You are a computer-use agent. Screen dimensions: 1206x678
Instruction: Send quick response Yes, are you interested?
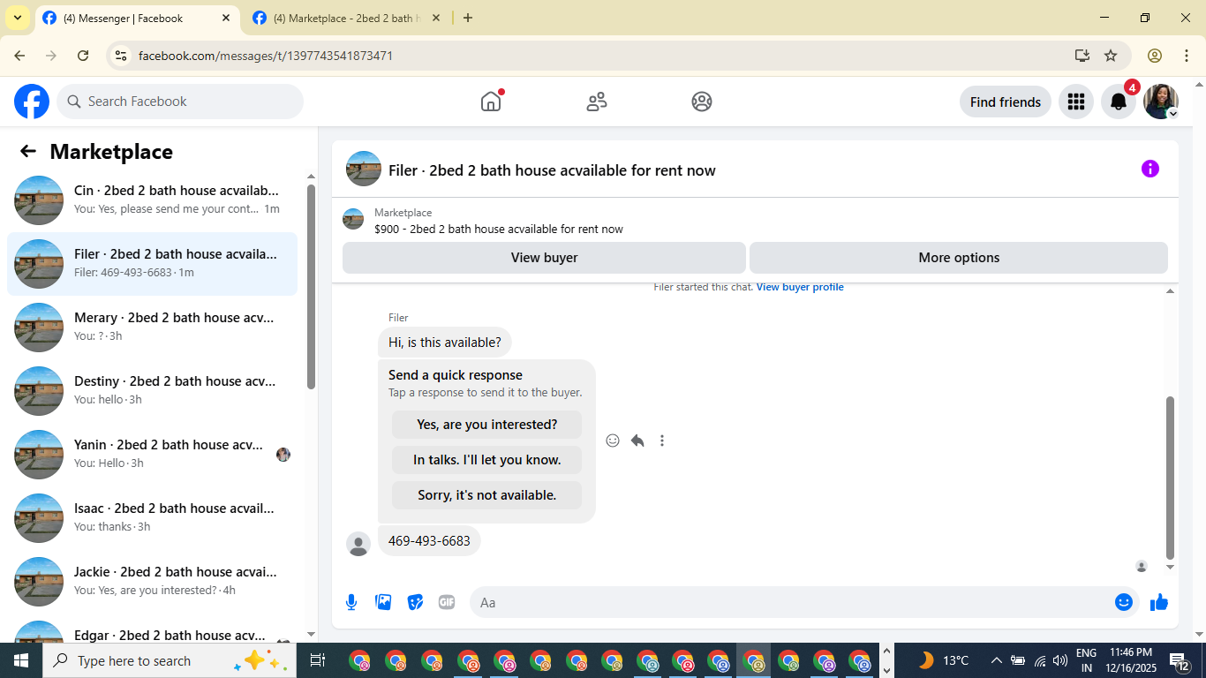487,425
